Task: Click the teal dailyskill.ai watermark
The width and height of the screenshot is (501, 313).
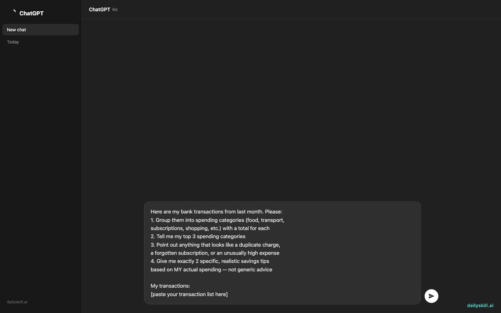Action: point(480,305)
